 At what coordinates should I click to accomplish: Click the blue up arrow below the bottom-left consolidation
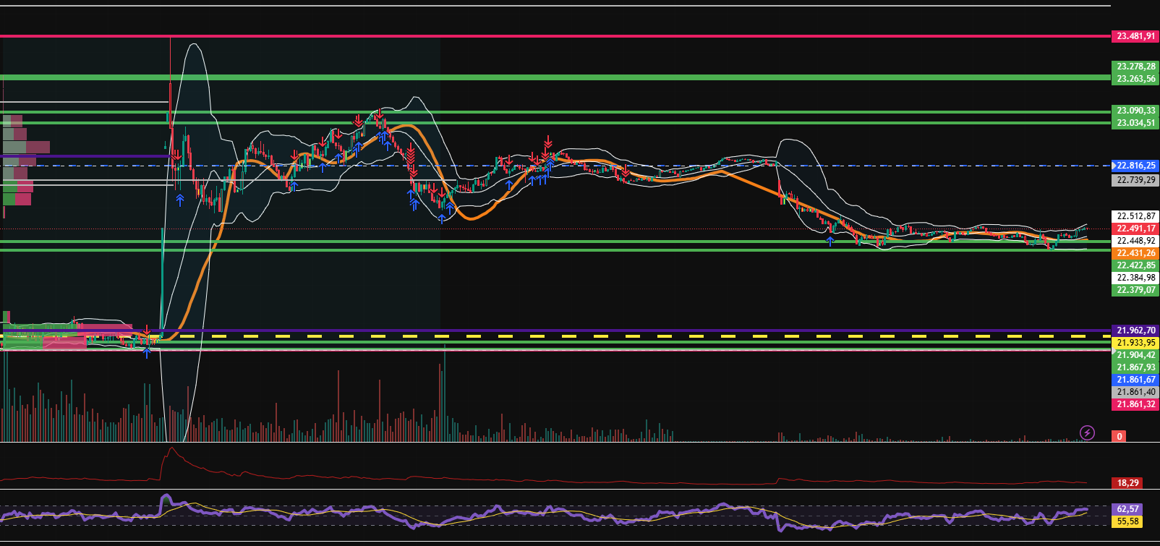[147, 352]
